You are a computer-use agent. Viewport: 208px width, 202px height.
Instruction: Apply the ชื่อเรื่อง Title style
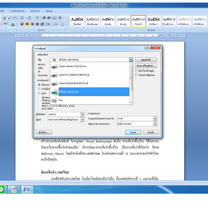click(77, 21)
